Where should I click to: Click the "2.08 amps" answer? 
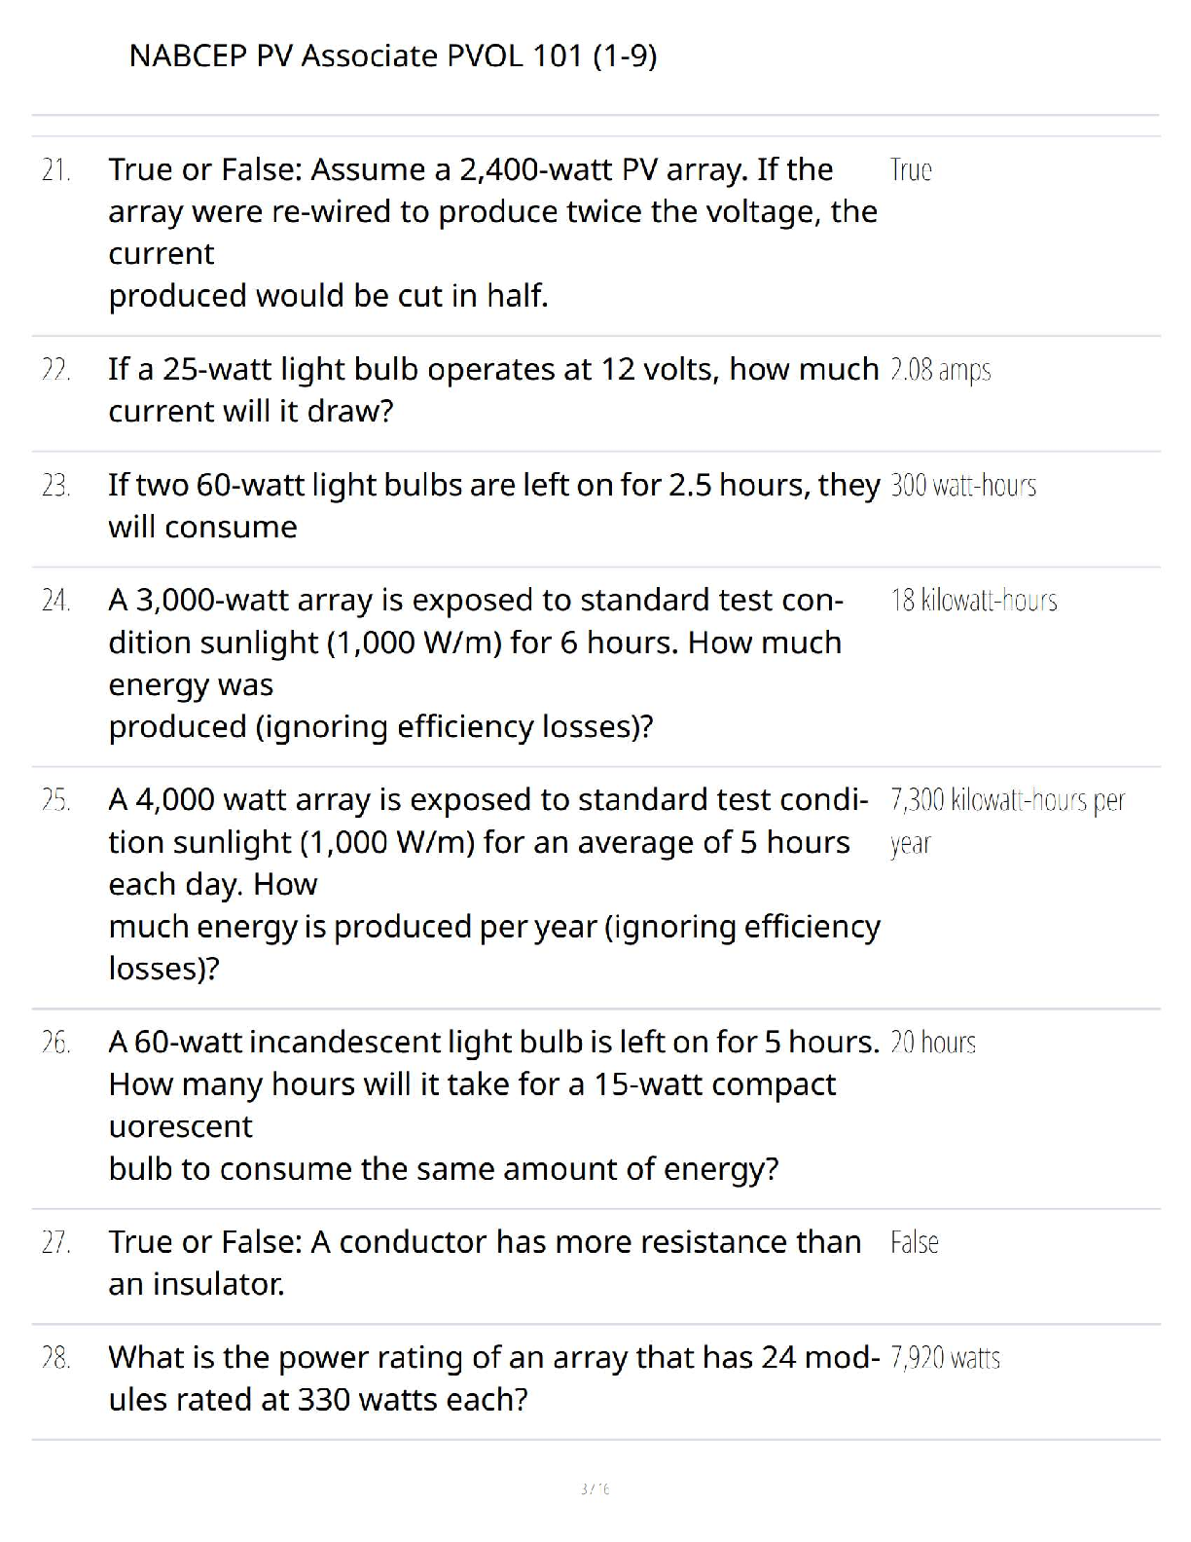940,370
